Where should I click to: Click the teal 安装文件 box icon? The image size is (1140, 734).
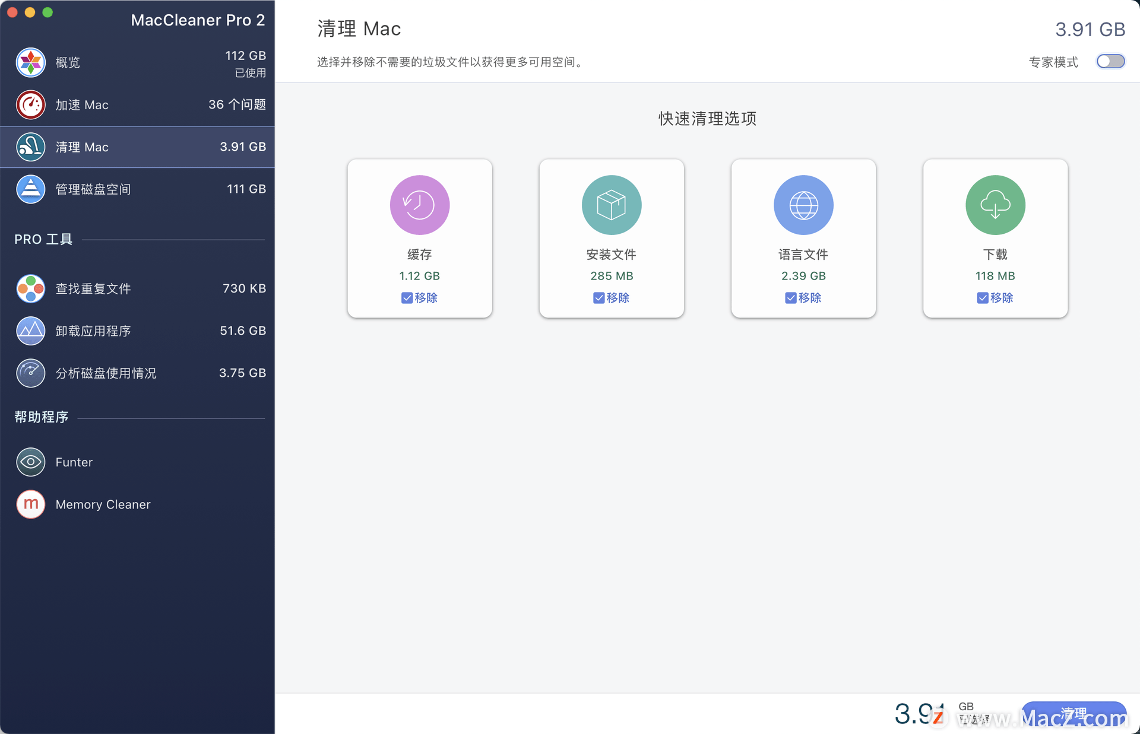(x=611, y=205)
